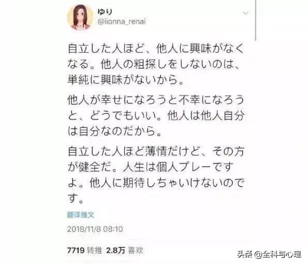Open the ゆり profile avatar picture
This screenshot has width=308, height=265.
(x=80, y=17)
